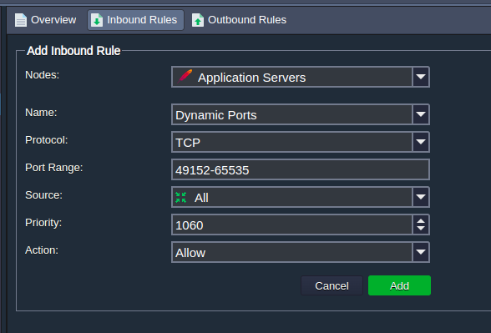
Task: Expand the Protocol dropdown arrow
Action: 421,142
